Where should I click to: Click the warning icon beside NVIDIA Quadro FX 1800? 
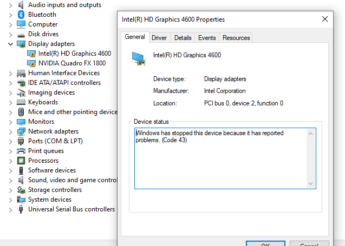tap(31, 63)
